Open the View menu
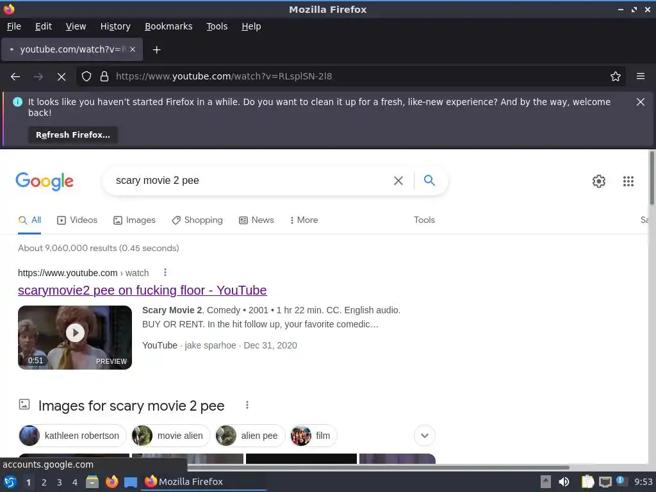The width and height of the screenshot is (656, 492). click(76, 26)
